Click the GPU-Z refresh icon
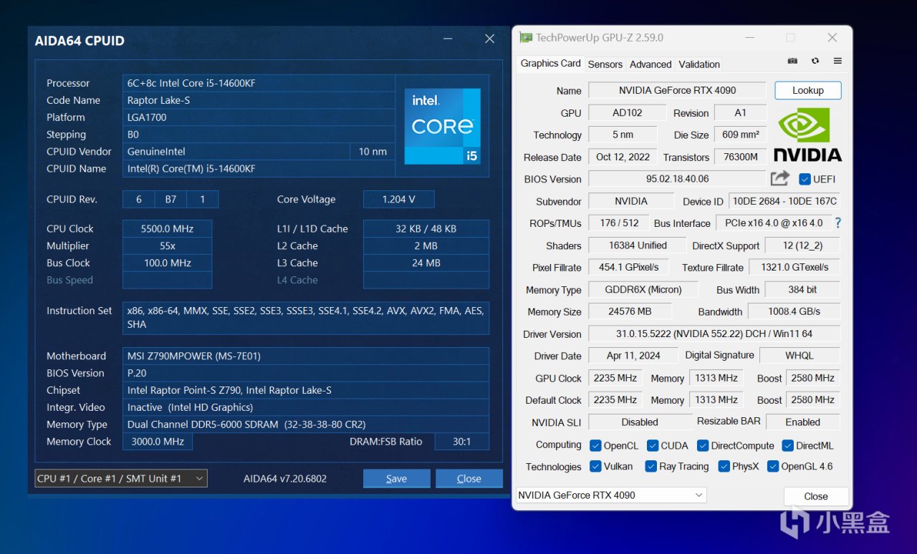The image size is (917, 554). tap(815, 62)
